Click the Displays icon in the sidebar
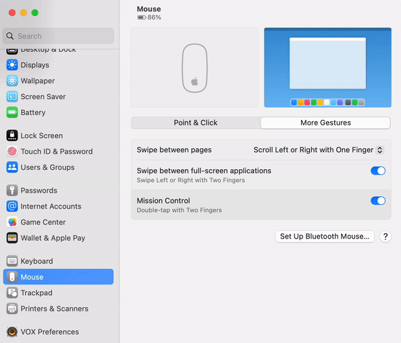The height and width of the screenshot is (343, 401). tap(12, 65)
